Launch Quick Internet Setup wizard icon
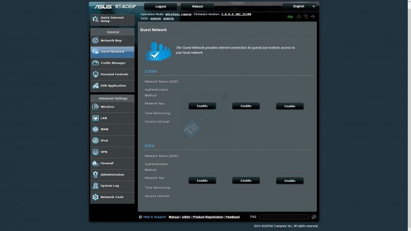 click(95, 19)
